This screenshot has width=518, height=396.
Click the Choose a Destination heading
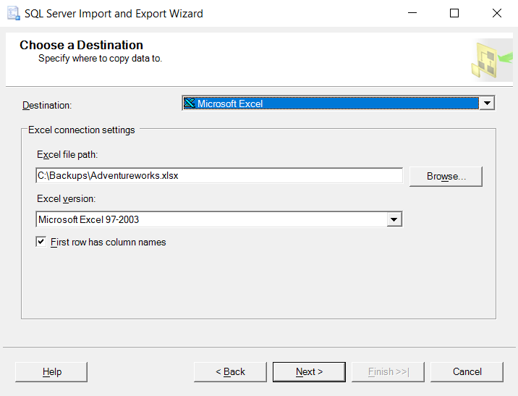(x=81, y=45)
